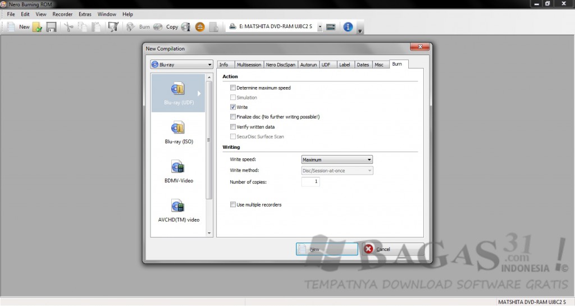575x306 pixels.
Task: Switch to the Label tab
Action: click(345, 65)
